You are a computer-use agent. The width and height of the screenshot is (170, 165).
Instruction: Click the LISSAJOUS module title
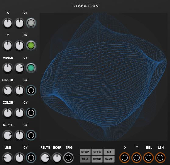coord(85,6)
